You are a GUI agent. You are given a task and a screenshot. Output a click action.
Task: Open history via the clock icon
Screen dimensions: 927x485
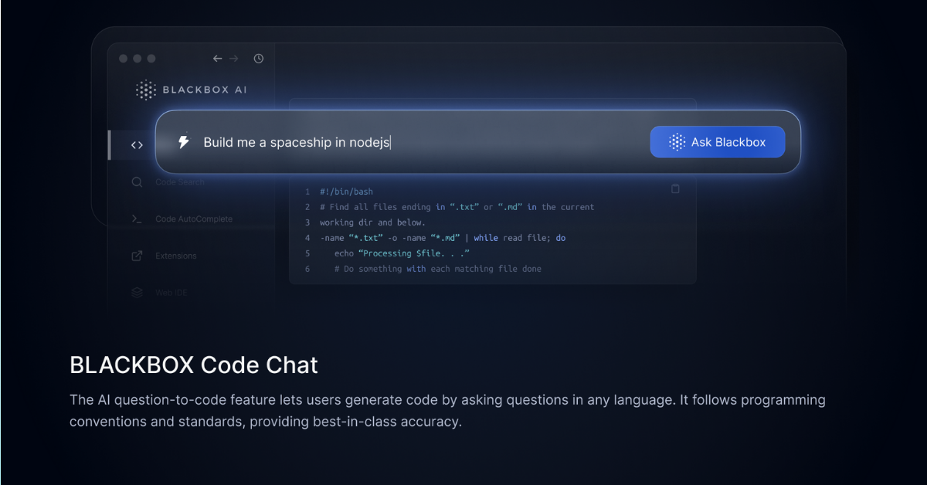pyautogui.click(x=259, y=59)
